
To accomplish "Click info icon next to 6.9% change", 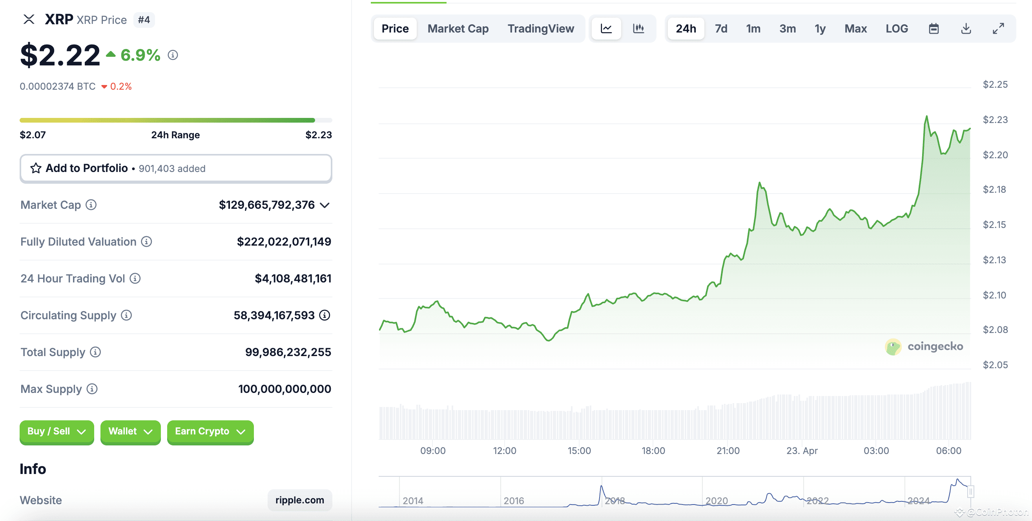I will pos(173,55).
